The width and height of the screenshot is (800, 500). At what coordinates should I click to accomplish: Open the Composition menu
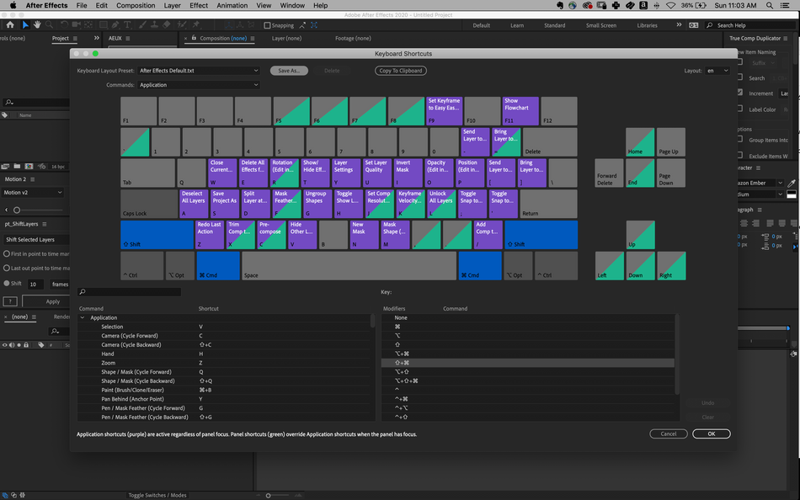pyautogui.click(x=136, y=6)
